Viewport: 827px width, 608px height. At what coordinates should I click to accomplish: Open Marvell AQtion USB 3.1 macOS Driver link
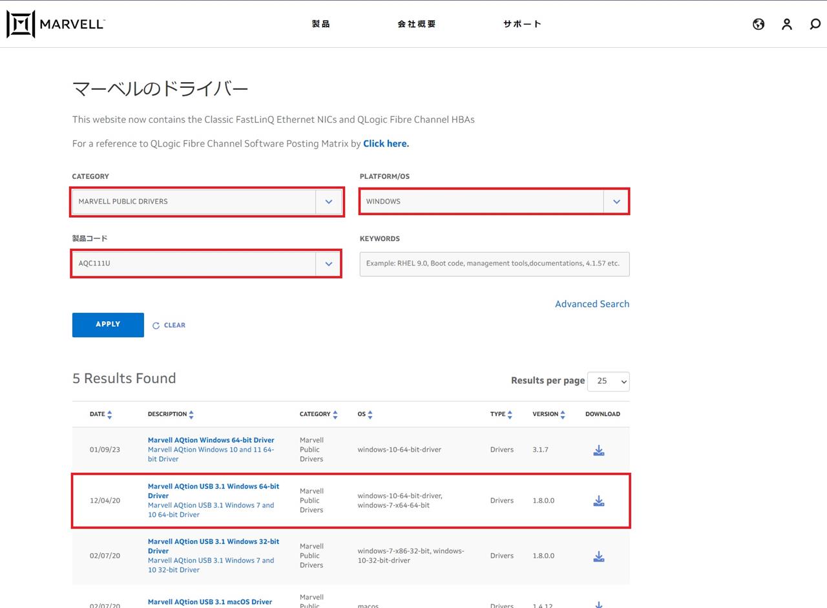[210, 602]
